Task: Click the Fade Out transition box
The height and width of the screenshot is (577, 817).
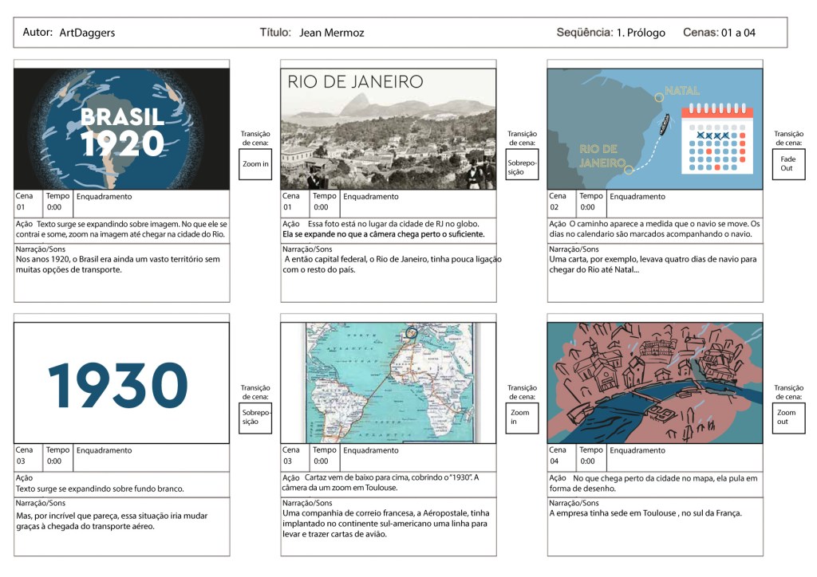Action: 788,163
